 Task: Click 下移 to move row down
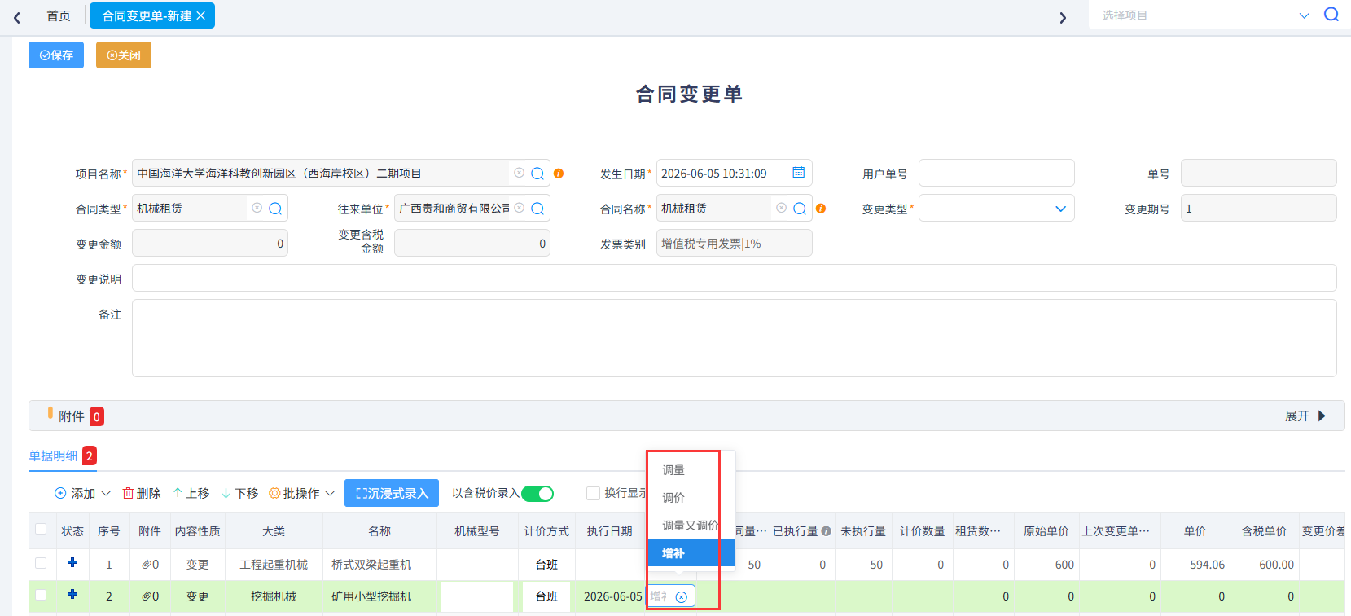[240, 494]
